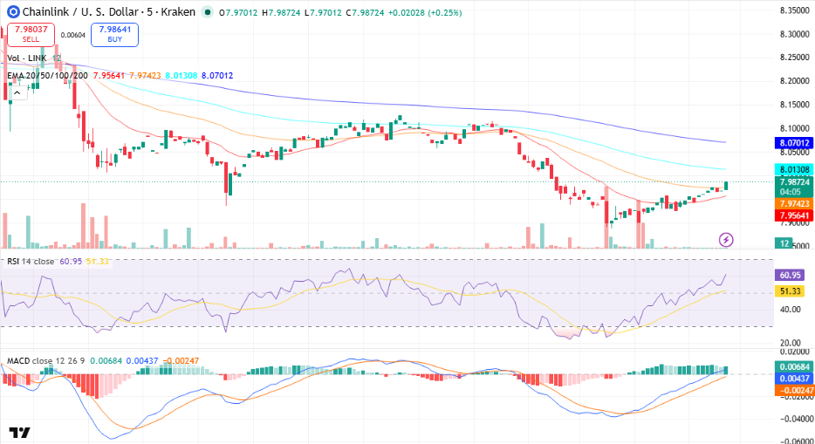Screen dimensions: 815x444
Task: Click the 8.01308 cyan price axis label
Action: coord(794,169)
